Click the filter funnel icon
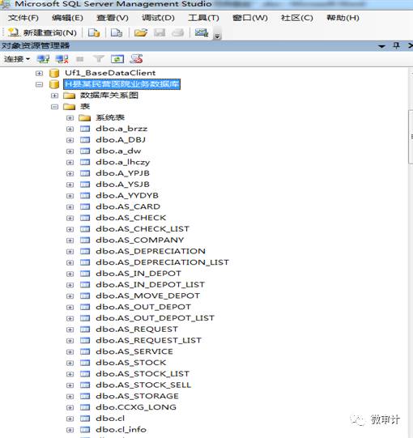The image size is (413, 438). [x=98, y=59]
